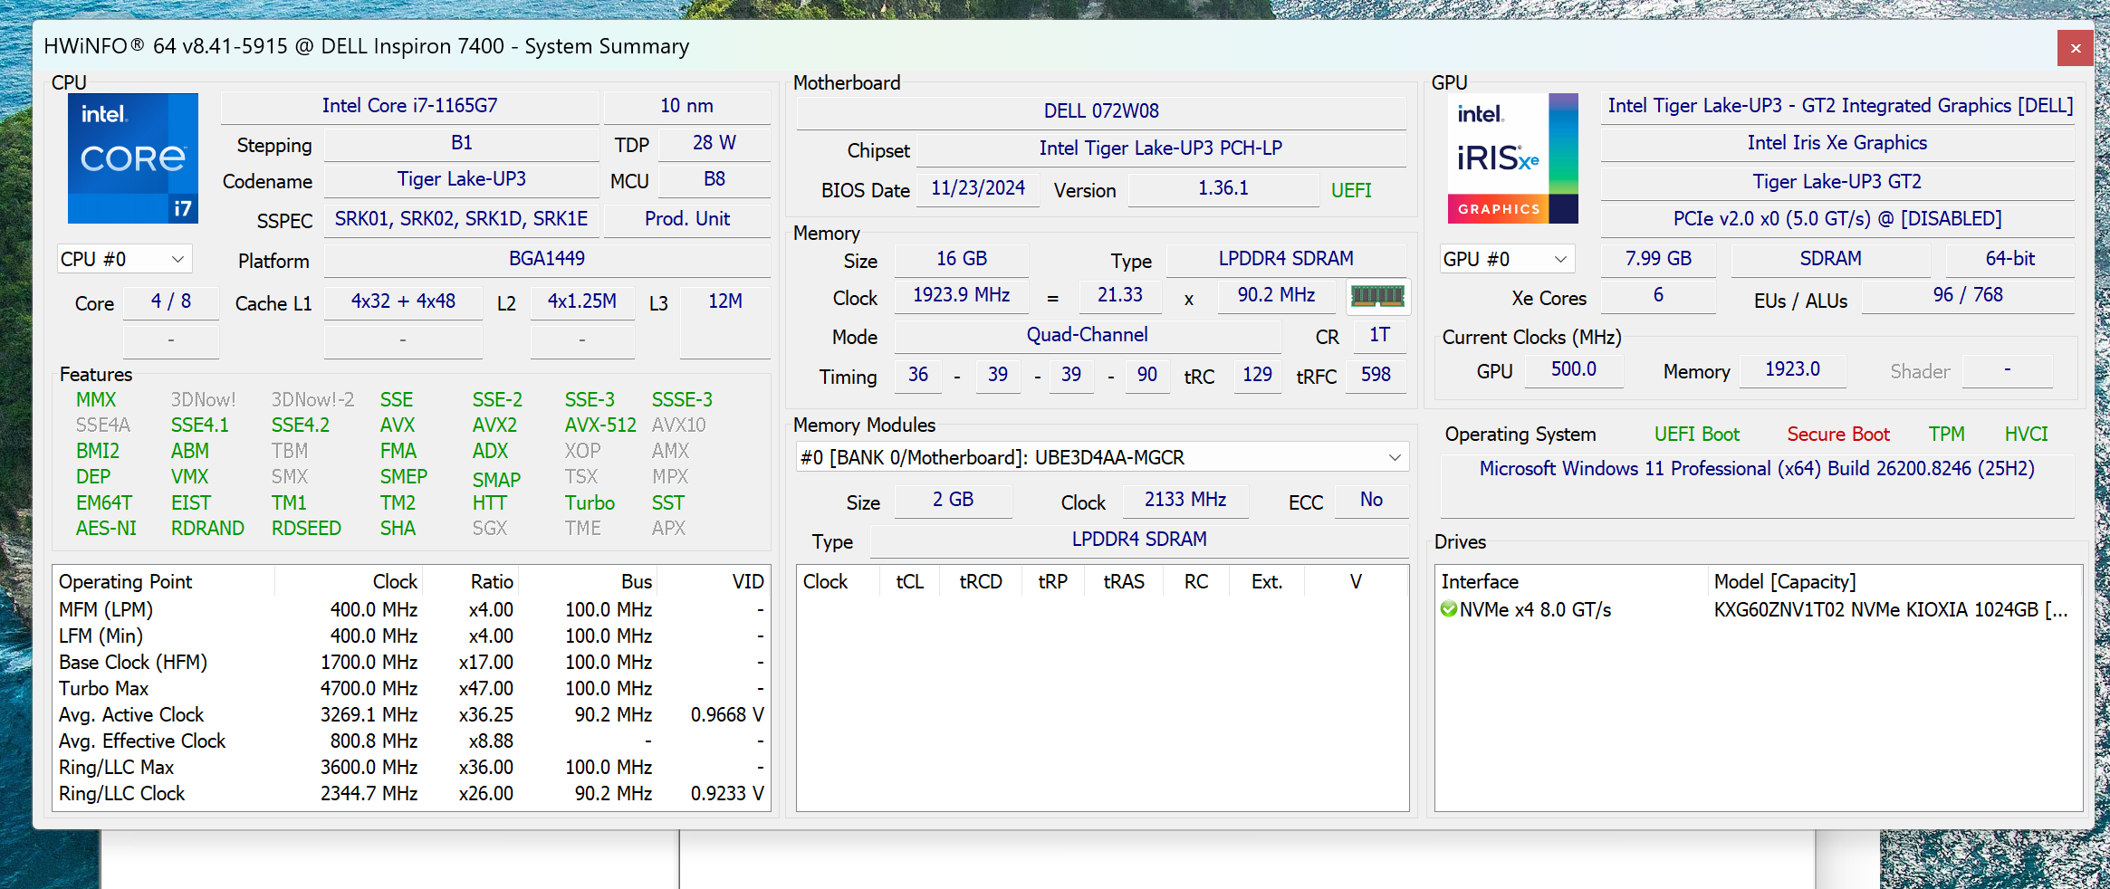Select the Turbo Max operating point row

[x=412, y=688]
